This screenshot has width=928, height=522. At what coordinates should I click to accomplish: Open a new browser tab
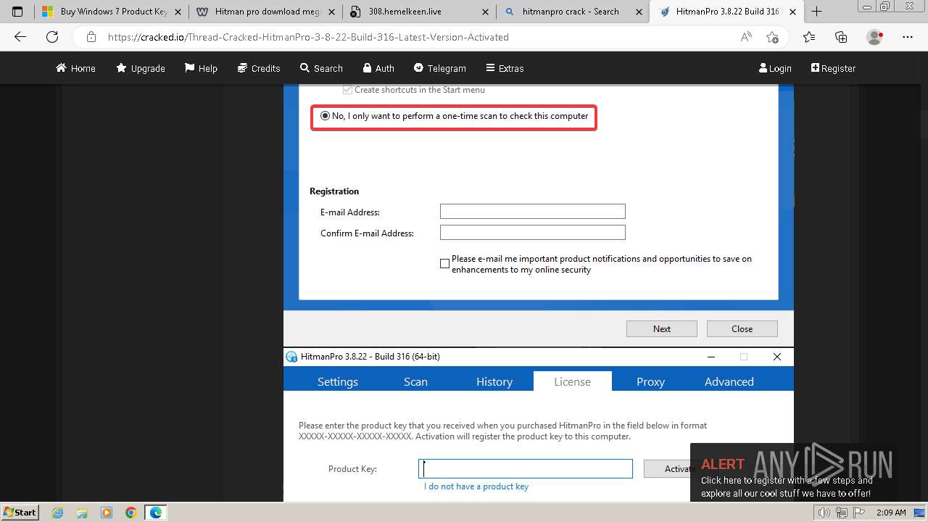pos(816,12)
